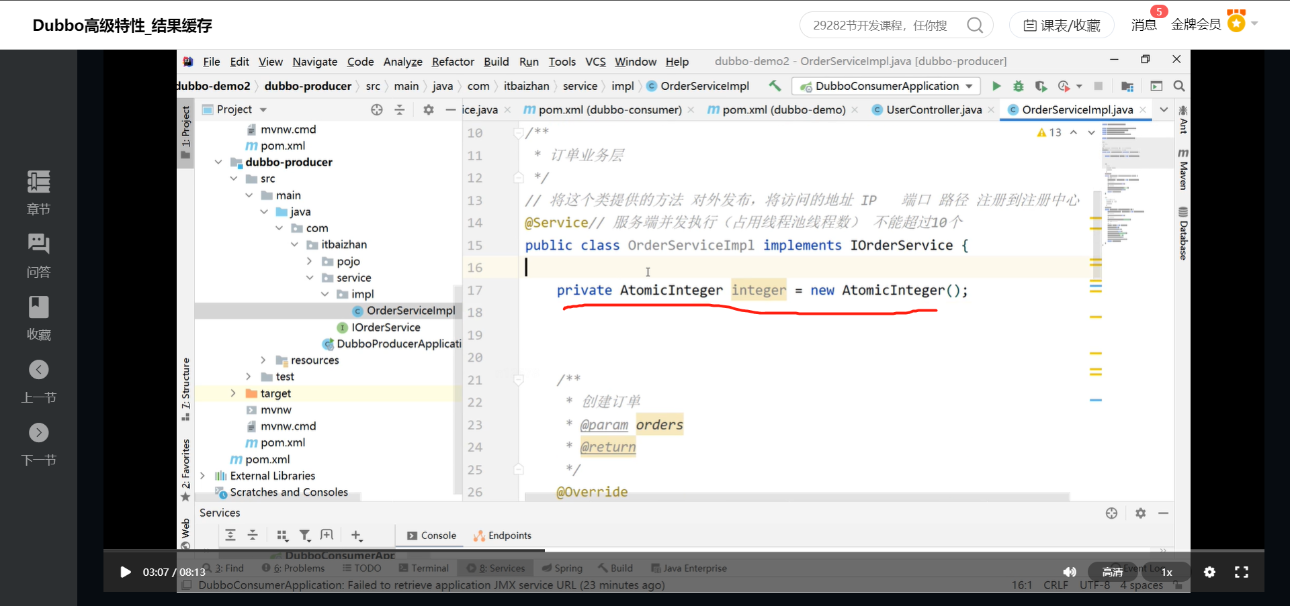The height and width of the screenshot is (606, 1290).
Task: Click the 13 warnings inspection indicator
Action: coord(1049,132)
